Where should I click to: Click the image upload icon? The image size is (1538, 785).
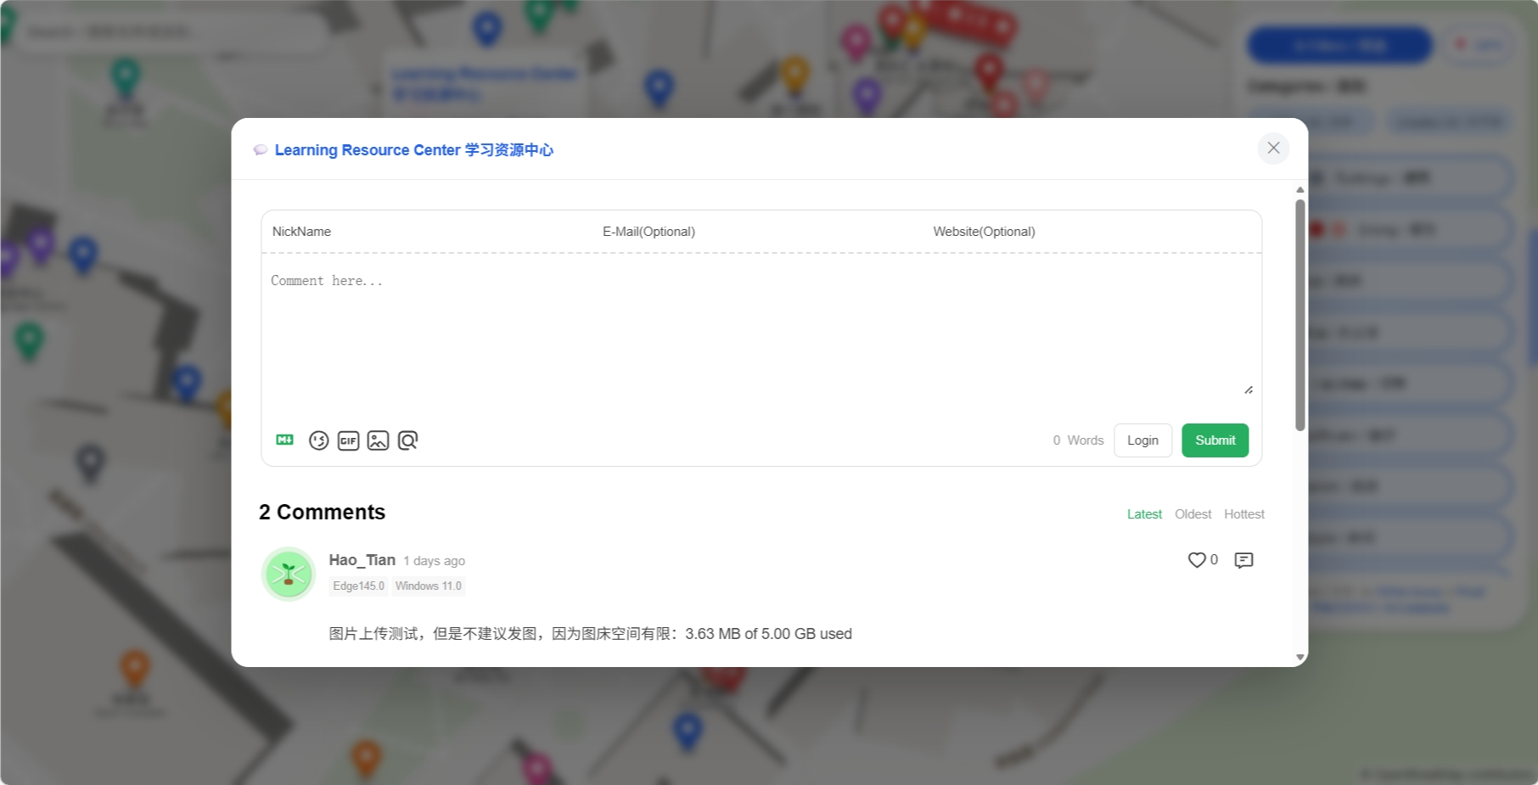378,440
